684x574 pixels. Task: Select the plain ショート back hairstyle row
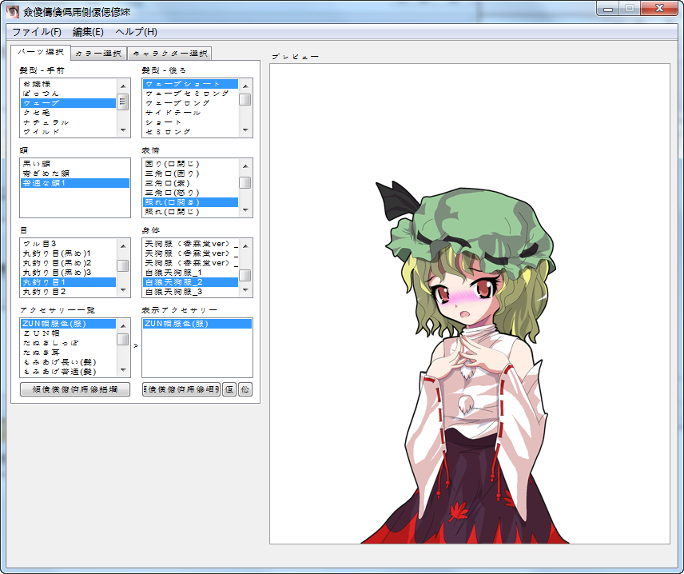click(191, 122)
